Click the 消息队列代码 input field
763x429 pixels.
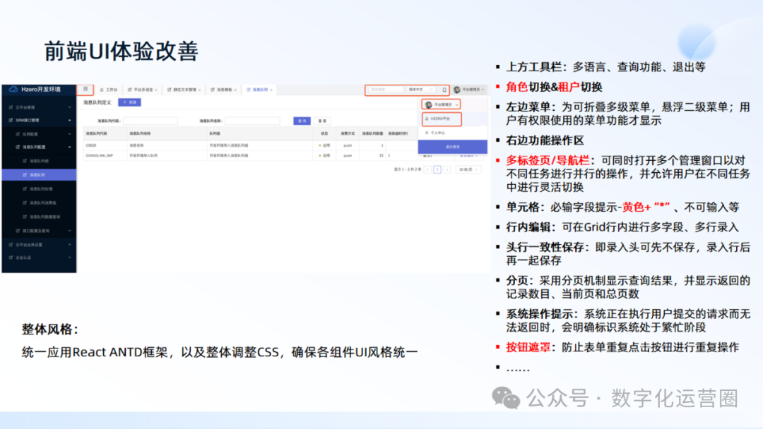[150, 121]
